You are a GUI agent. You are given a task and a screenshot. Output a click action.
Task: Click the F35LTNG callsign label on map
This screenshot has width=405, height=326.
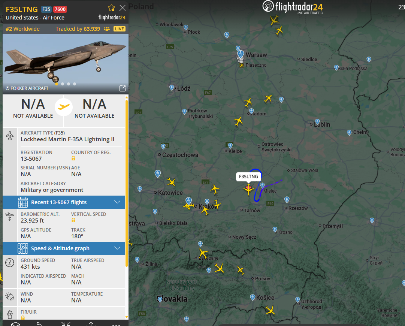coord(248,177)
